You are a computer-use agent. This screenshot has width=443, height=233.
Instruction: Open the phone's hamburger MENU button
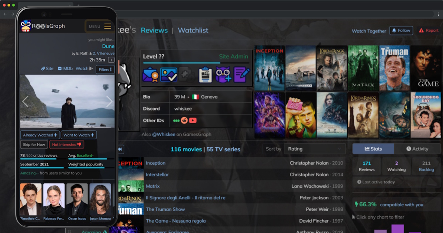pyautogui.click(x=100, y=26)
